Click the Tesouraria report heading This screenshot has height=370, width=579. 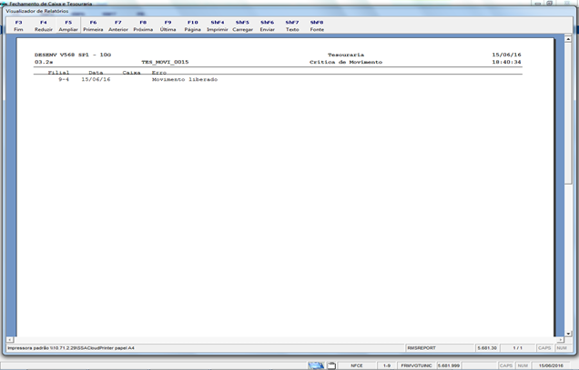(x=346, y=55)
